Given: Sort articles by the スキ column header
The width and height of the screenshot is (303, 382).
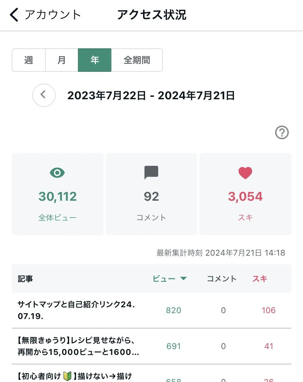Looking at the screenshot, I should click(x=260, y=279).
